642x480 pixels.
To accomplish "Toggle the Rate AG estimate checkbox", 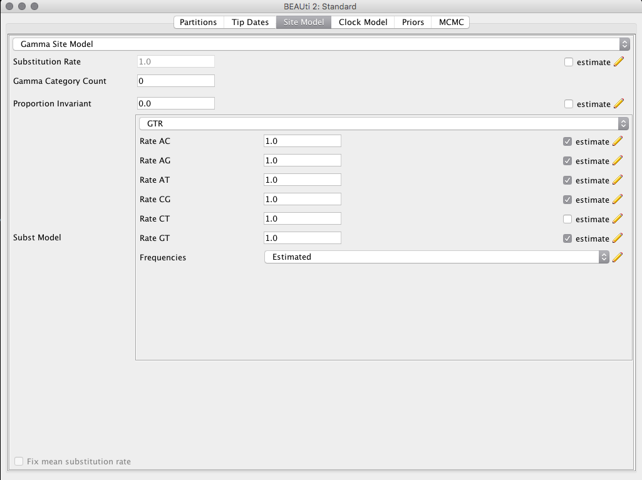I will click(567, 161).
